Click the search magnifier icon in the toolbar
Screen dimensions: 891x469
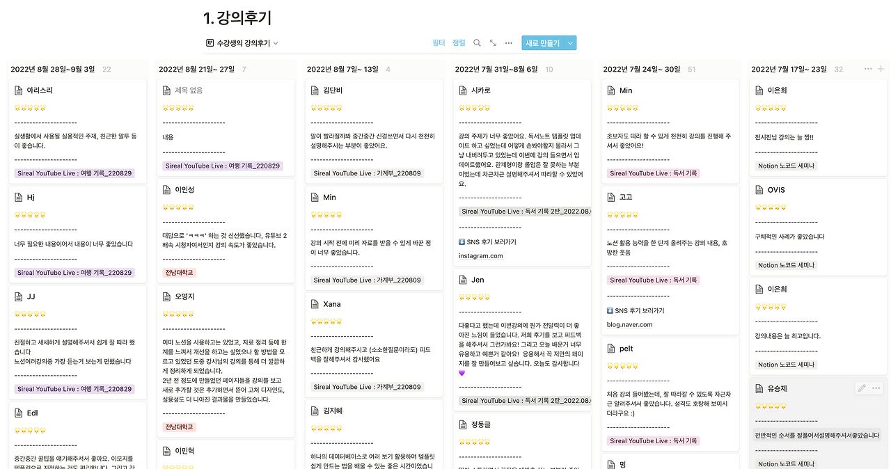(477, 43)
